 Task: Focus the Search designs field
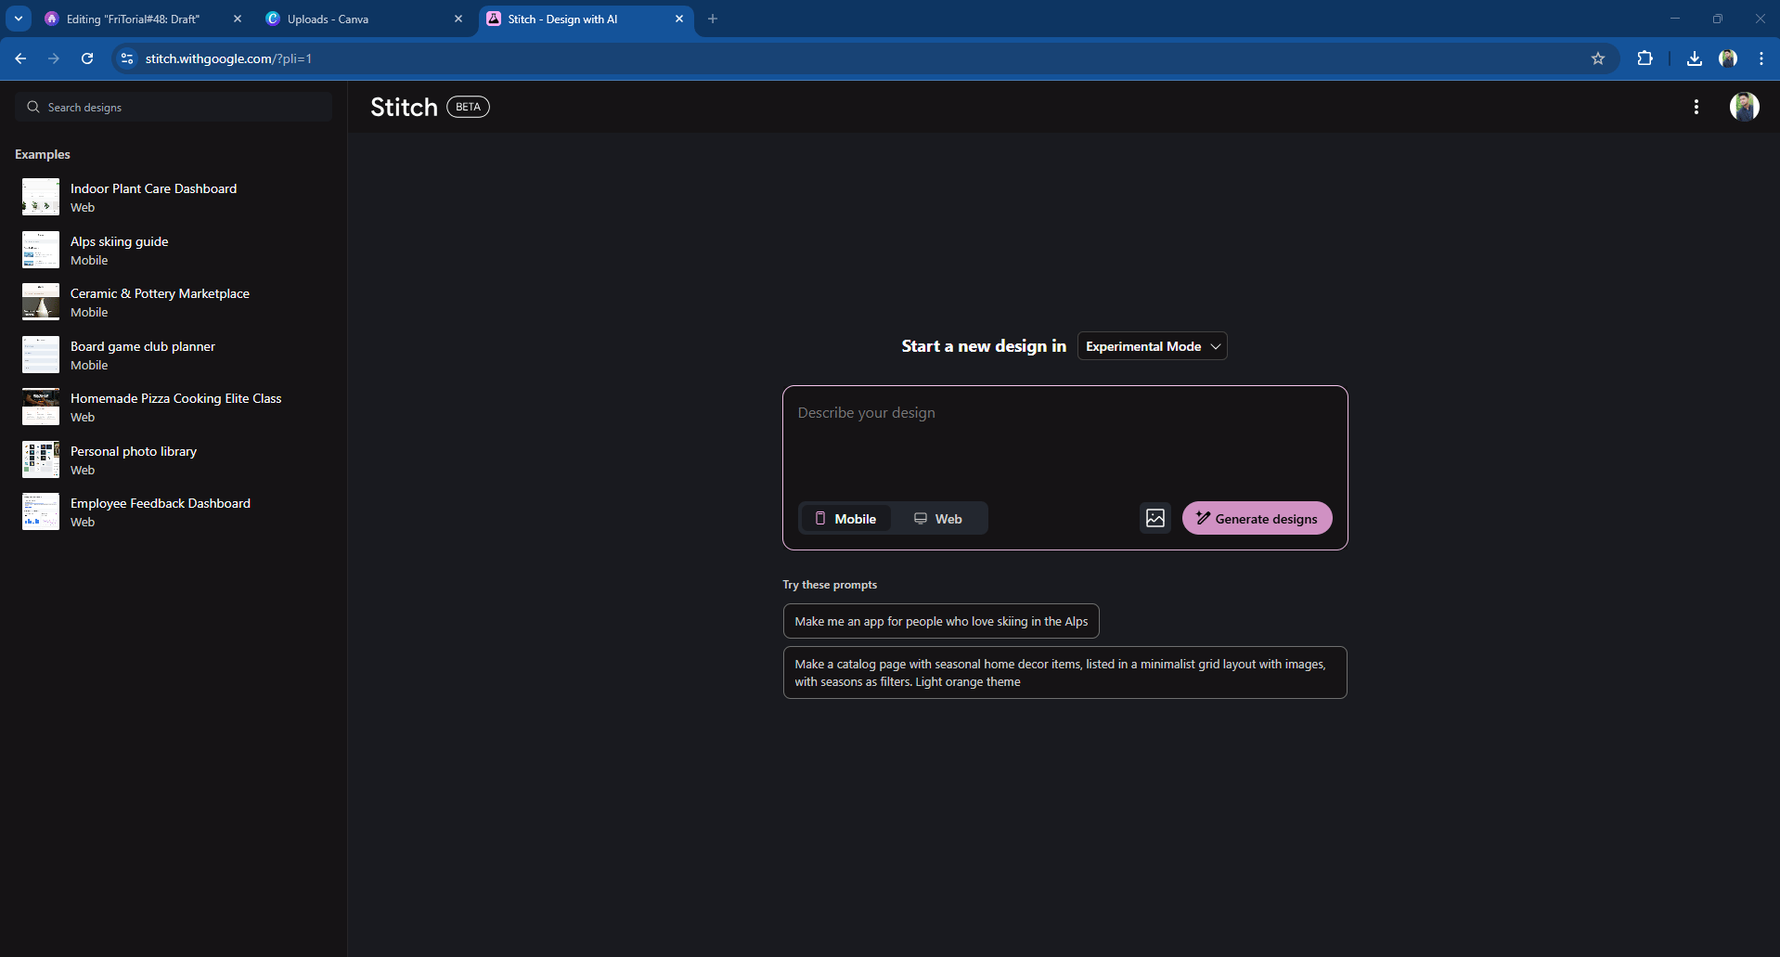pyautogui.click(x=174, y=107)
